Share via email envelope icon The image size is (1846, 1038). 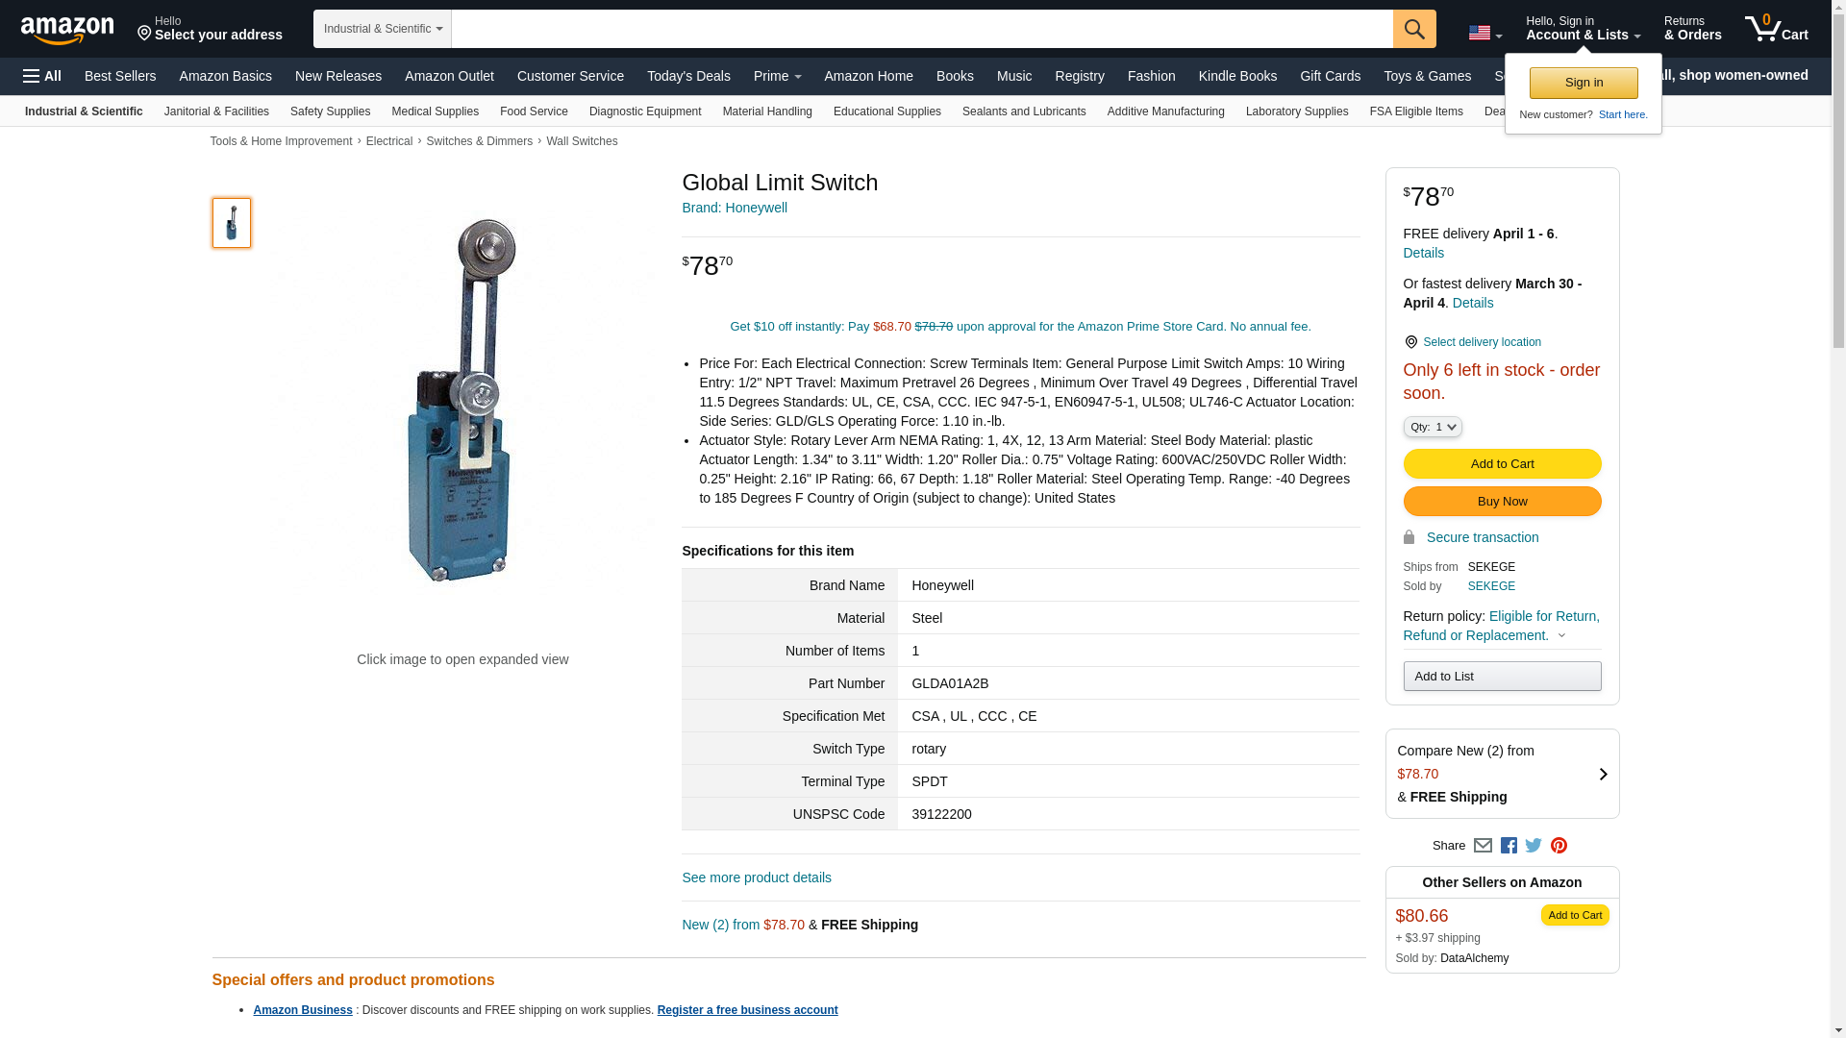[x=1483, y=846]
